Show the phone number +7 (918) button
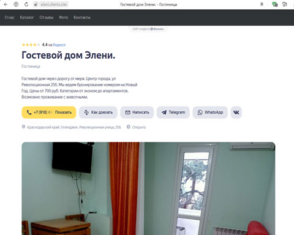This screenshot has width=294, height=235. point(49,113)
